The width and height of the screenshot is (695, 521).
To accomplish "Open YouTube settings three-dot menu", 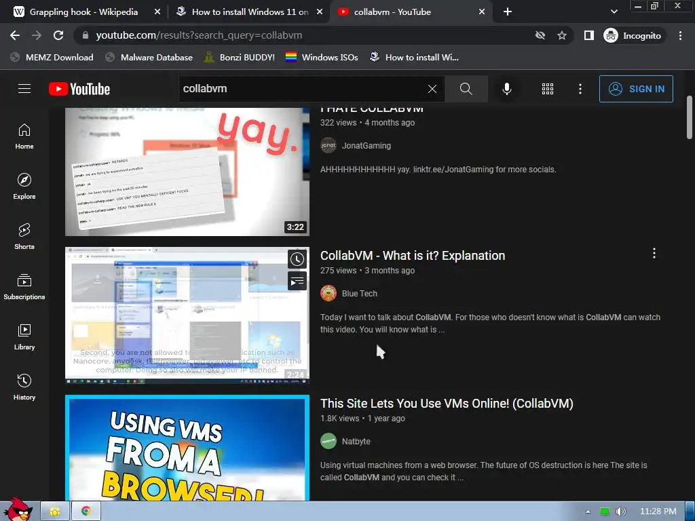I will (x=580, y=89).
